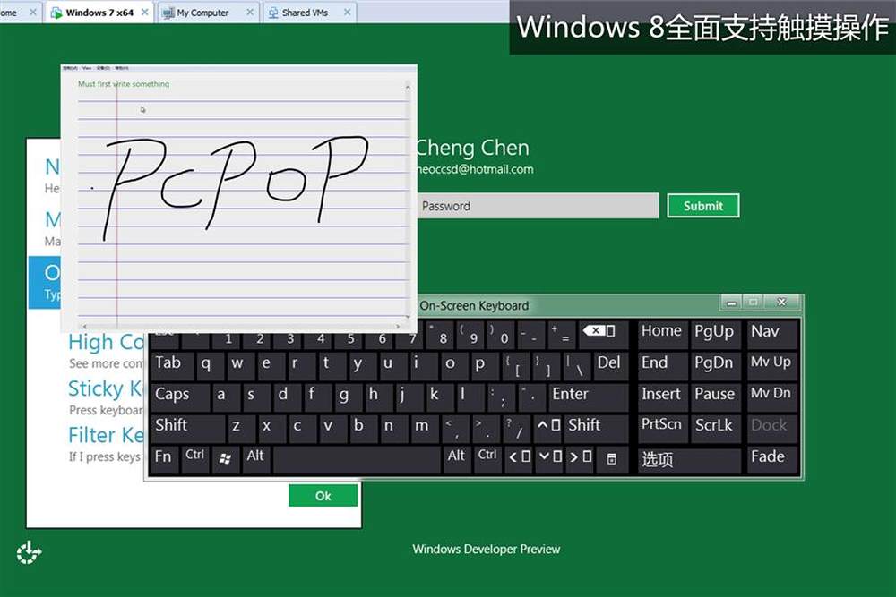Click the horizontal scrollbar of handwriting pad

pyautogui.click(x=240, y=327)
